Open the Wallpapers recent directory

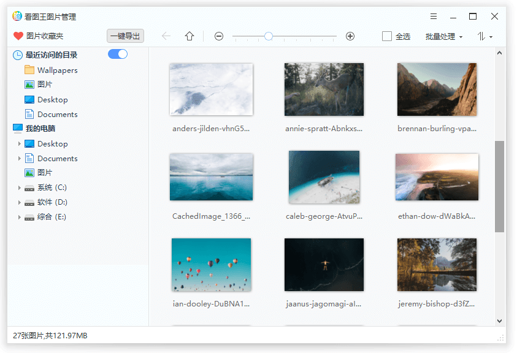(x=58, y=70)
